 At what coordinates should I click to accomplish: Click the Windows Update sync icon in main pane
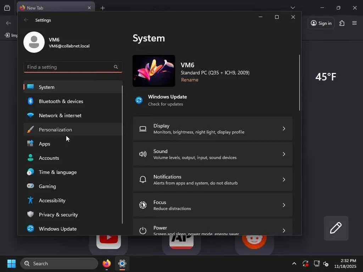click(139, 100)
